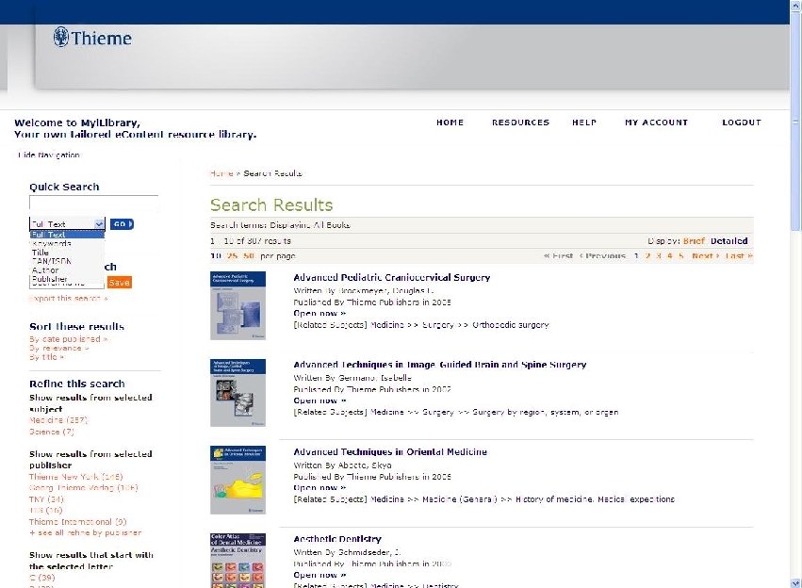Click see all refine by publisher
Image resolution: width=802 pixels, height=588 pixels.
(x=86, y=532)
